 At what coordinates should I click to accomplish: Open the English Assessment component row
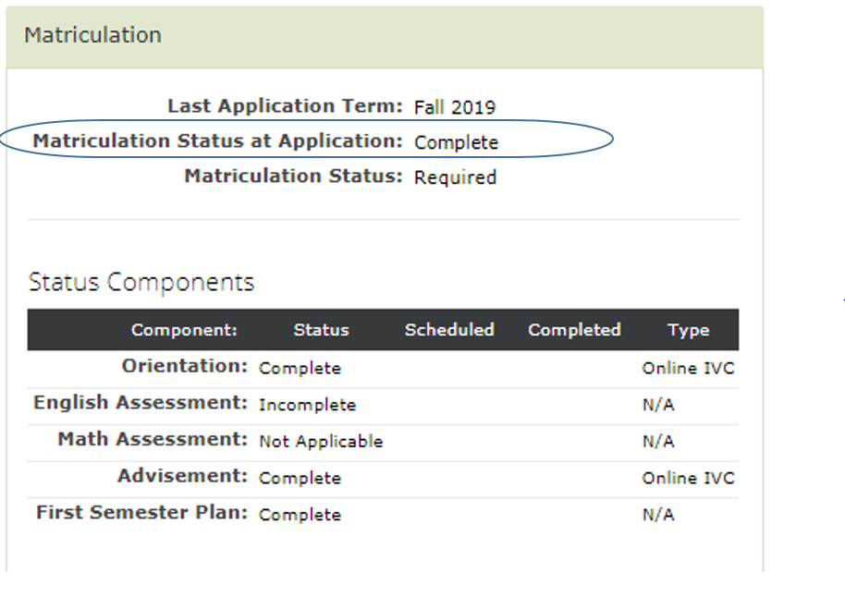pos(142,402)
